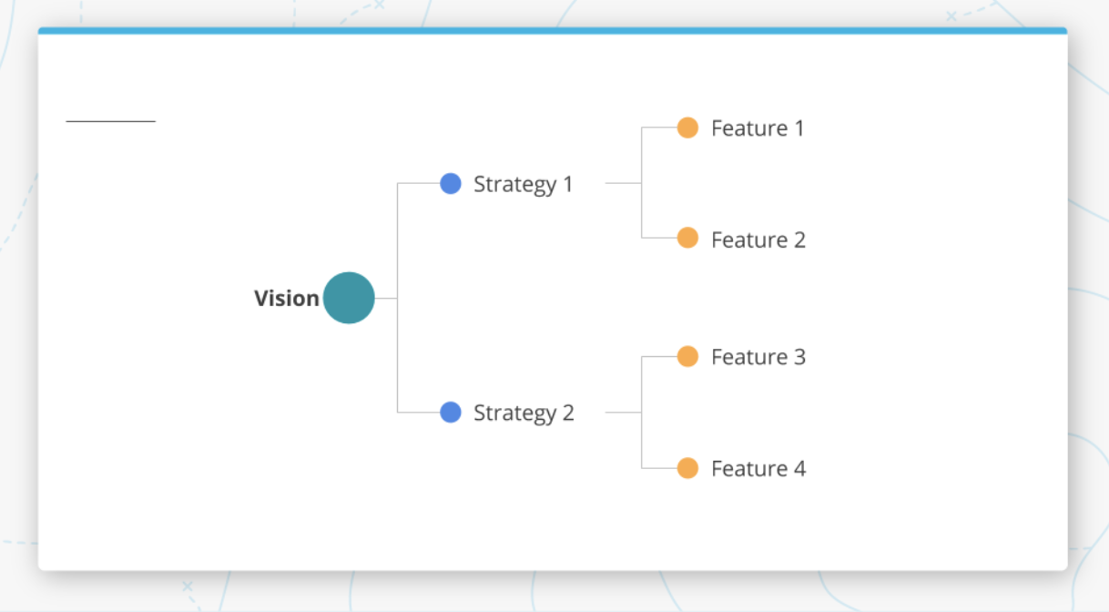This screenshot has width=1109, height=612.
Task: Click the short black line at top-left
Action: [x=110, y=120]
